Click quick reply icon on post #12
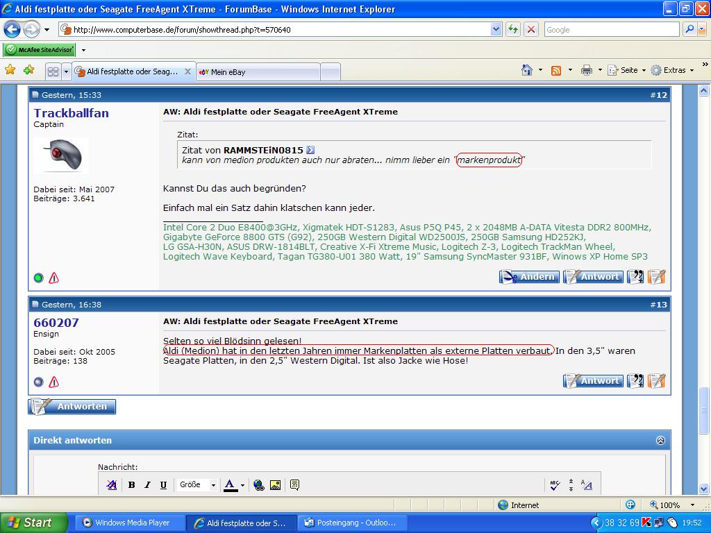The image size is (711, 533). click(657, 276)
